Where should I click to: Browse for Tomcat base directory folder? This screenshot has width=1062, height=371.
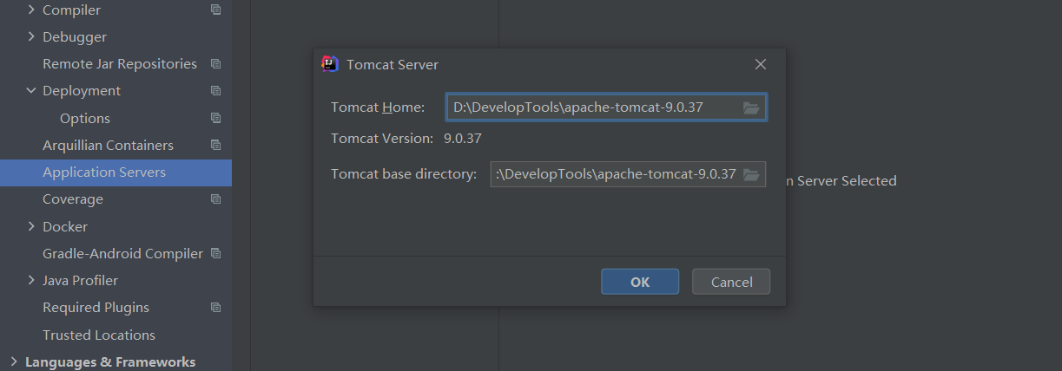(751, 173)
